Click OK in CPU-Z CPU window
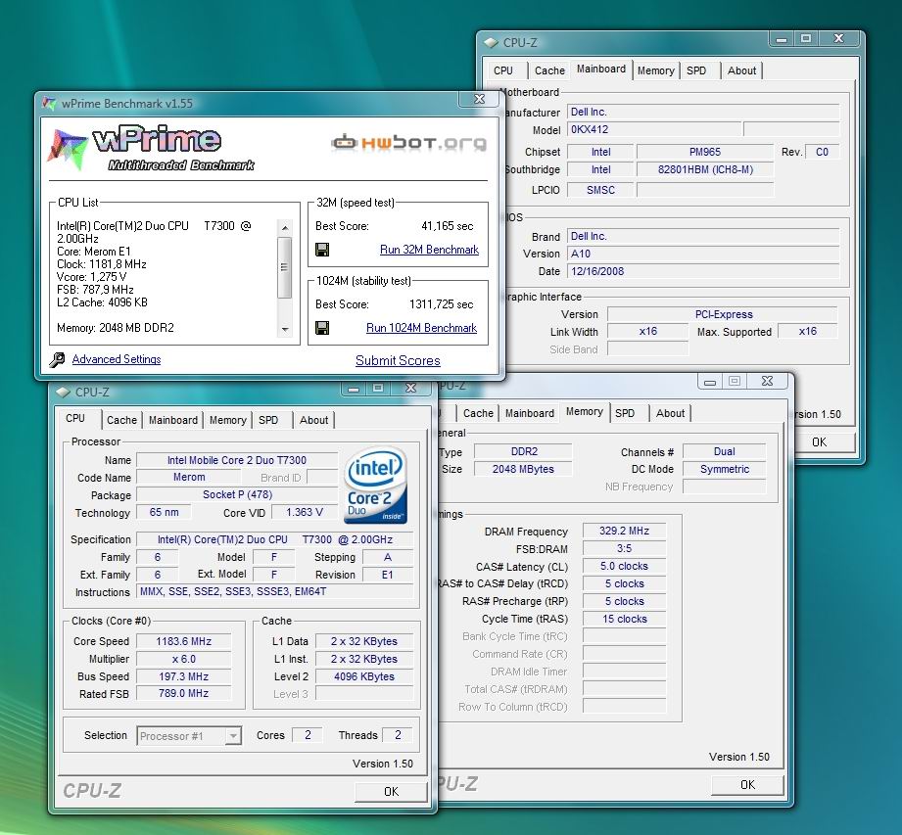The height and width of the screenshot is (835, 902). (x=391, y=792)
